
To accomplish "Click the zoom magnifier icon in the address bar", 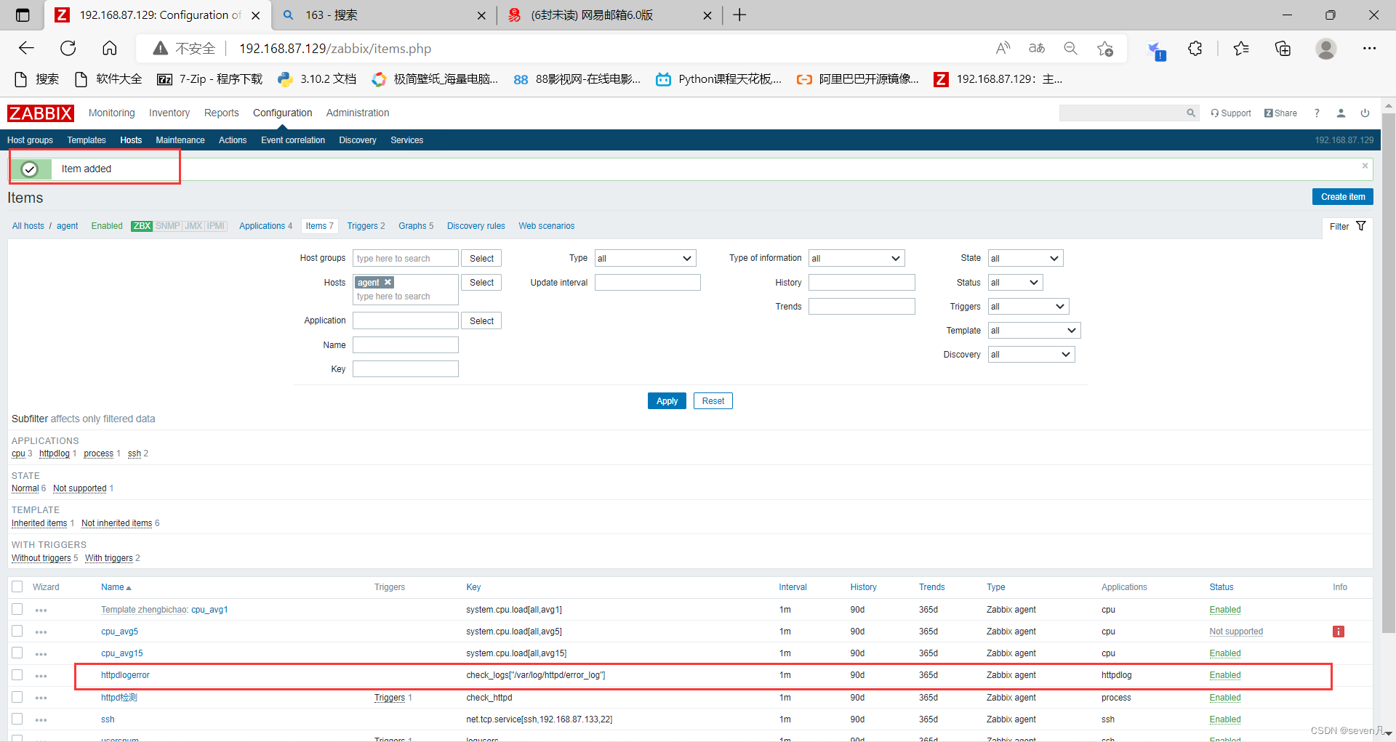I will coord(1070,49).
